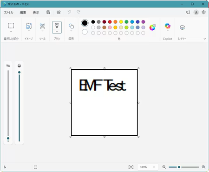Viewport: 209px width, 172px height.
Task: Click the Save icon
Action: [48, 12]
